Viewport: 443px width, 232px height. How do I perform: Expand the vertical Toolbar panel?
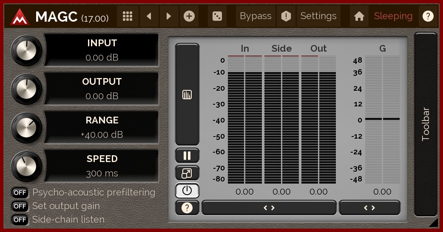coord(426,124)
